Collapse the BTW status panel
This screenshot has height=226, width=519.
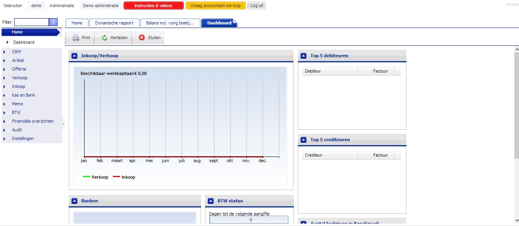click(x=211, y=201)
